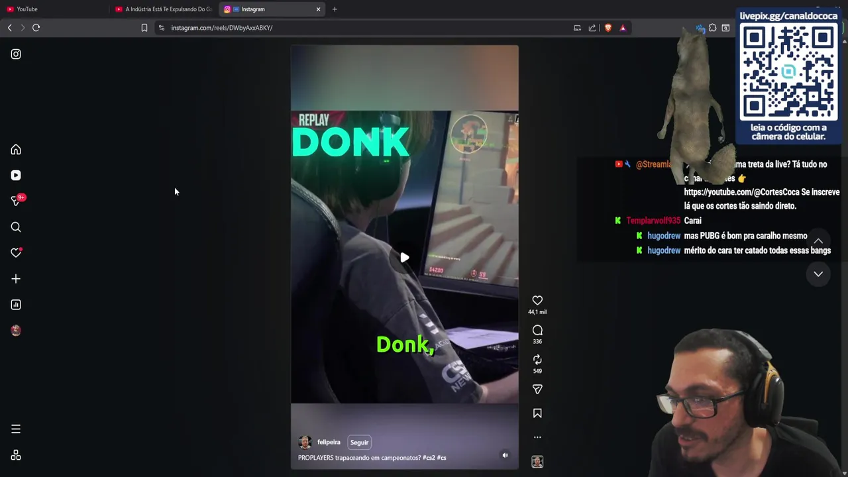Click the 549 reposts count

click(x=537, y=371)
